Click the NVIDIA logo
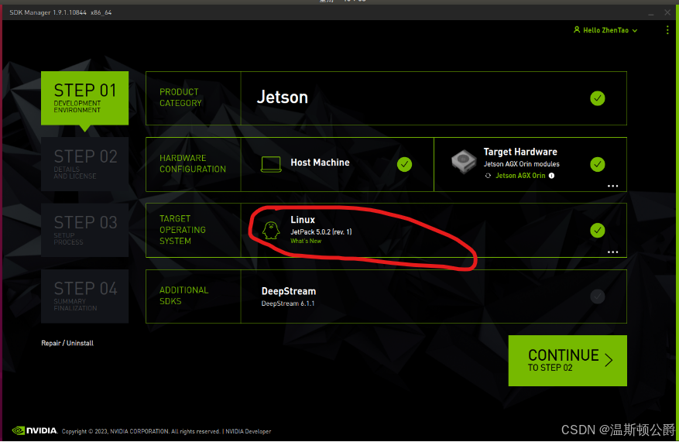679x442 pixels. 35,430
